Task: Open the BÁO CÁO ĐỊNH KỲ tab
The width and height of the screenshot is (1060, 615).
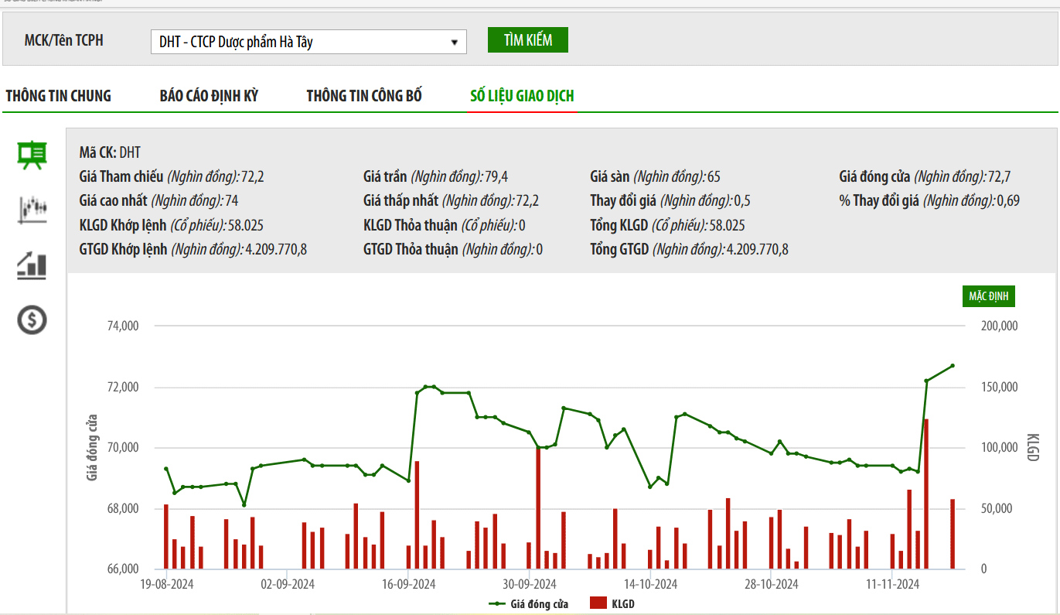Action: point(209,96)
